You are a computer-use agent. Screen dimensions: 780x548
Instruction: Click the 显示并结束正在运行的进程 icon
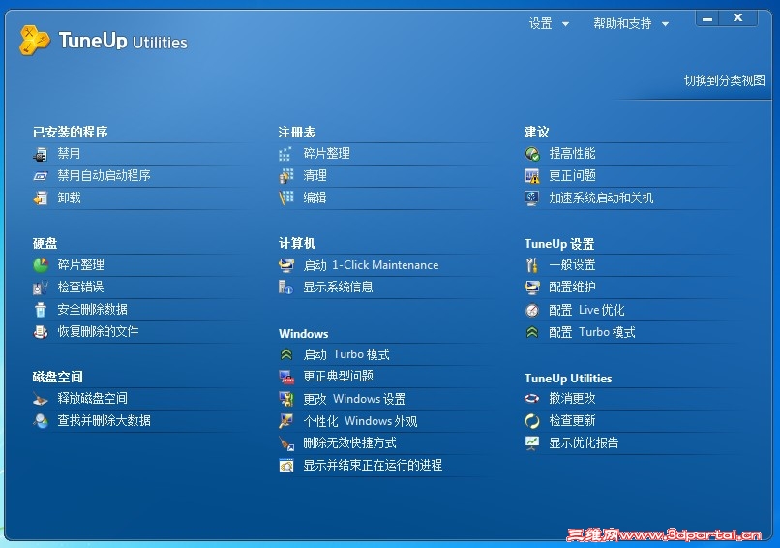click(286, 466)
